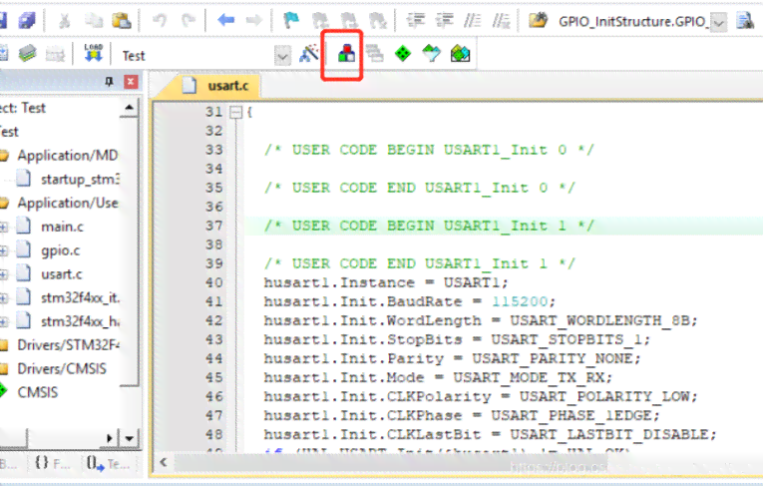Open Manage Run-Time Environment, the green diamond icon
The height and width of the screenshot is (486, 763).
pos(403,54)
